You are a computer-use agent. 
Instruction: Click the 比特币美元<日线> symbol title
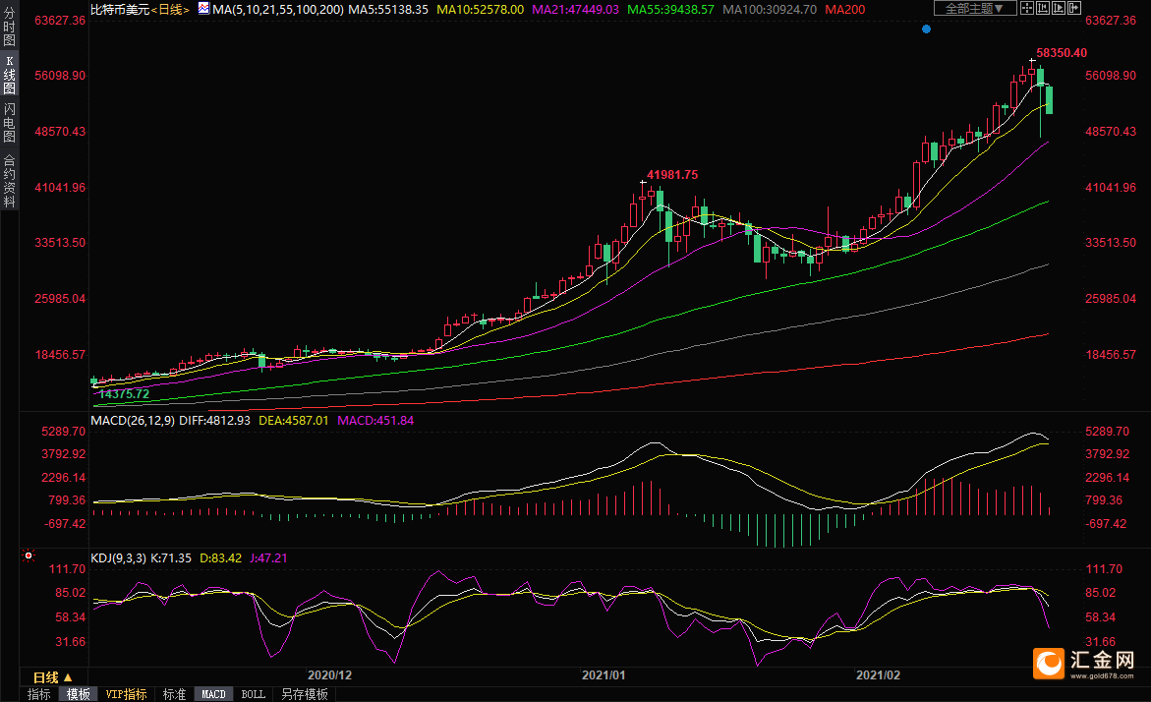click(140, 10)
